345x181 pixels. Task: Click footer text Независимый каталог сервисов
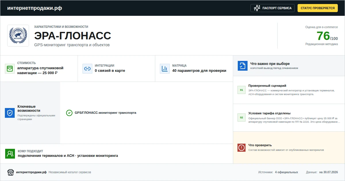[x=70, y=172]
